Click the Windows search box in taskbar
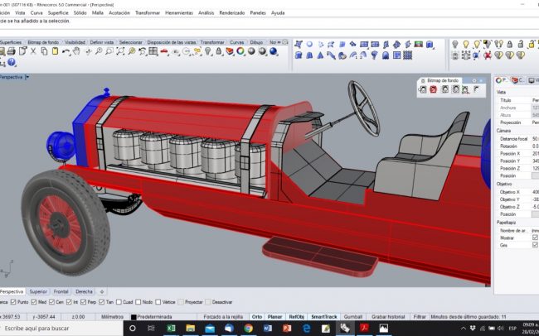 (58, 329)
